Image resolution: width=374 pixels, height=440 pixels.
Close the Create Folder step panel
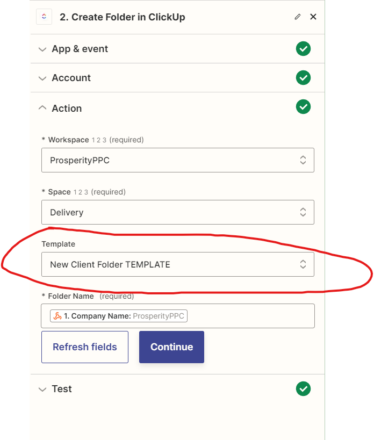click(x=313, y=17)
